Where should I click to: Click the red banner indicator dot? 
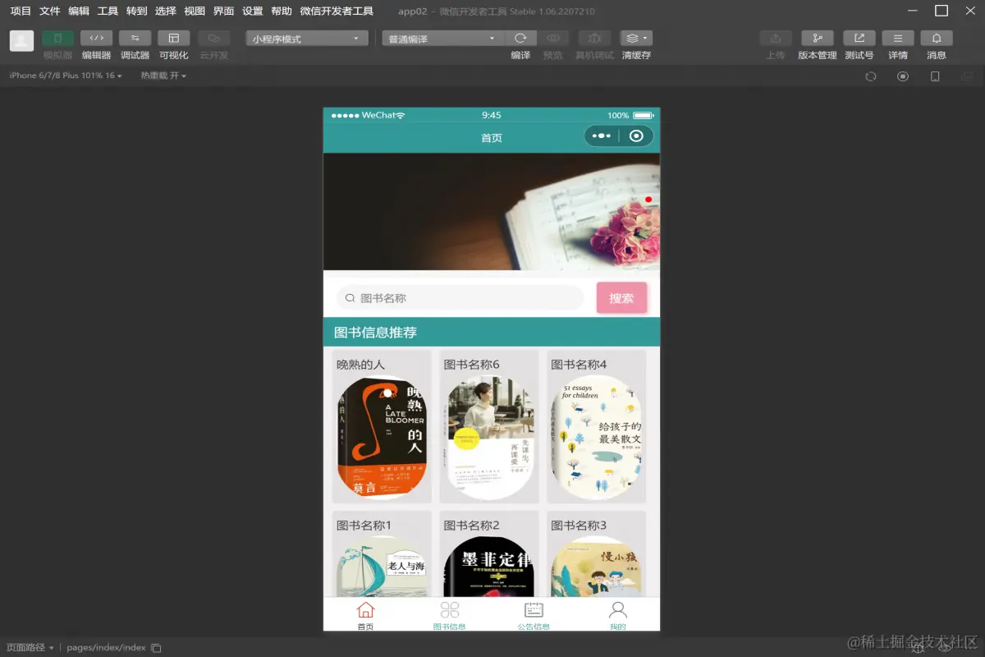648,200
